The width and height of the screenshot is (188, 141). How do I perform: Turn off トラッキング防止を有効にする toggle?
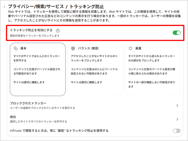pos(176,33)
